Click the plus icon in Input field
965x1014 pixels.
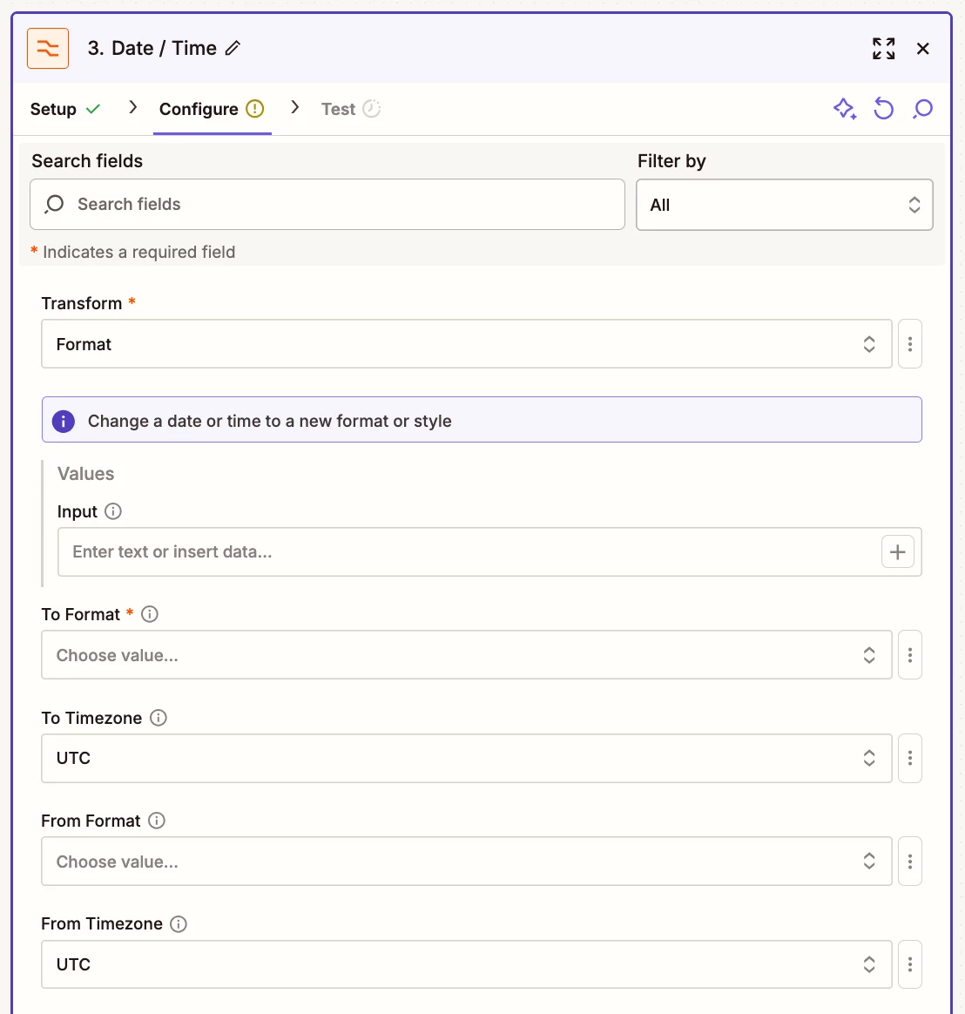898,551
